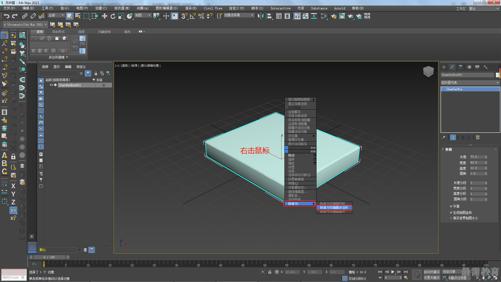
Task: Click 转换为: in the context menu
Action: click(x=300, y=204)
